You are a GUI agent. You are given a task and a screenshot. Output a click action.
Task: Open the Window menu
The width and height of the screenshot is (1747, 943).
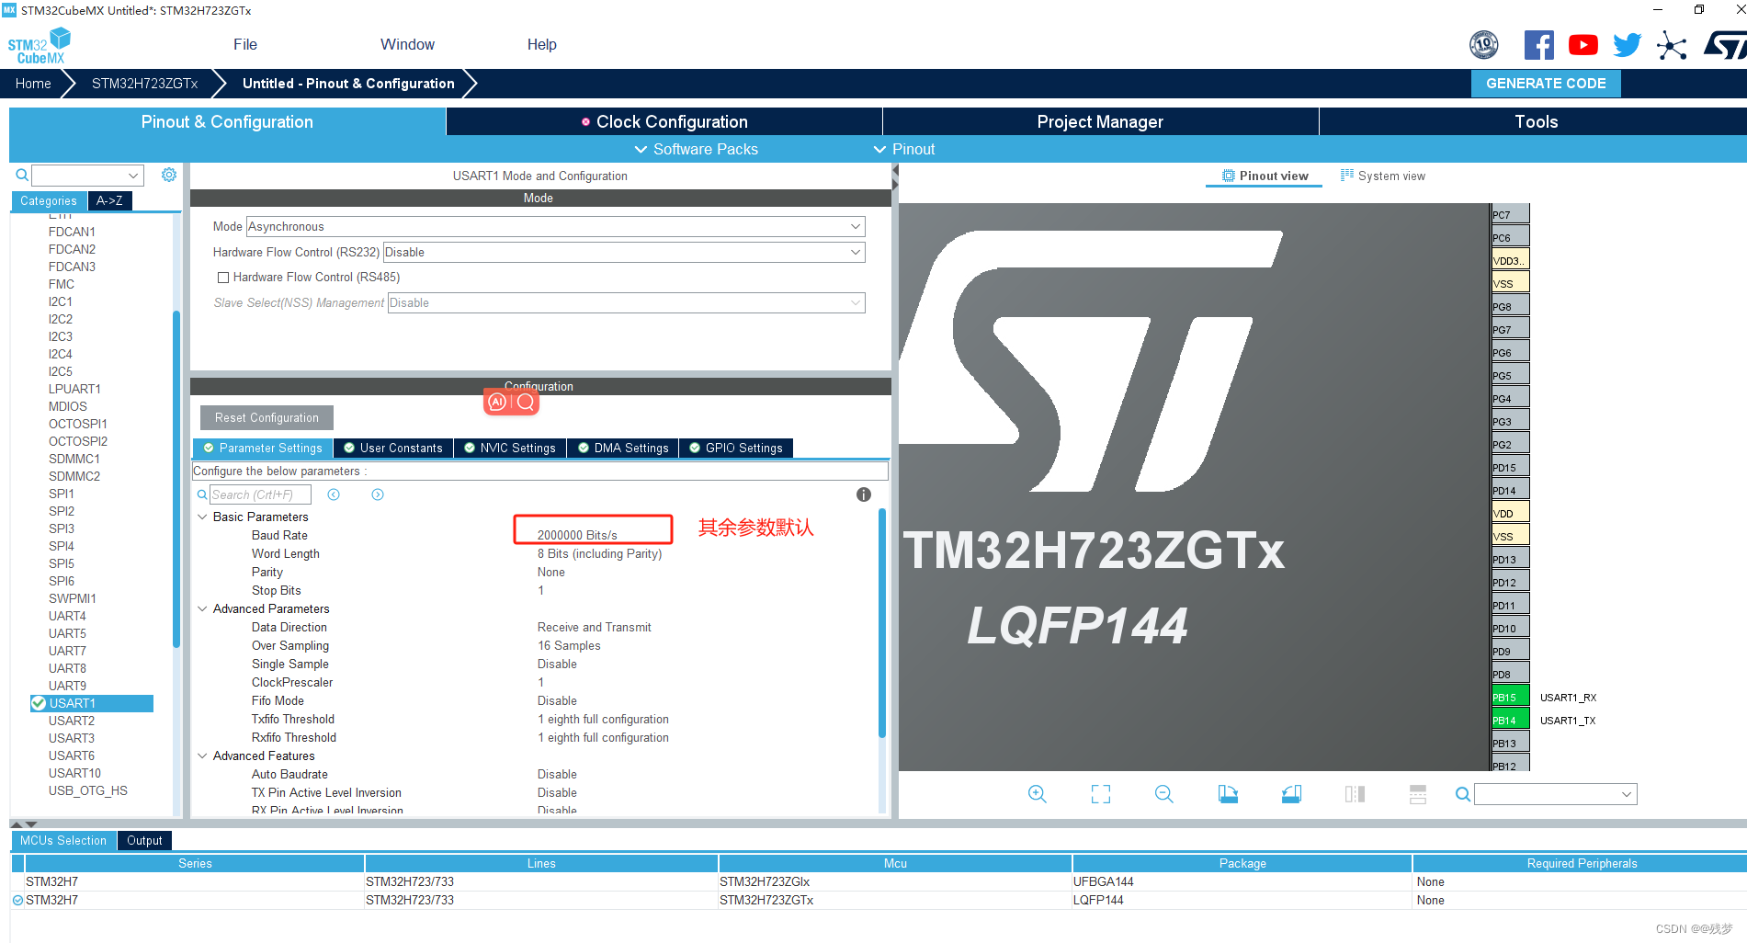[407, 44]
